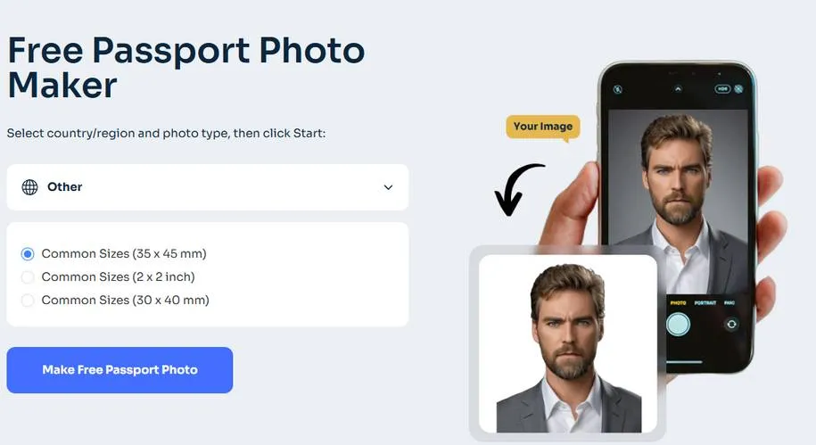This screenshot has height=445, width=816.
Task: Select the Common Sizes (30 x 40 mm) radio
Action: coord(28,301)
